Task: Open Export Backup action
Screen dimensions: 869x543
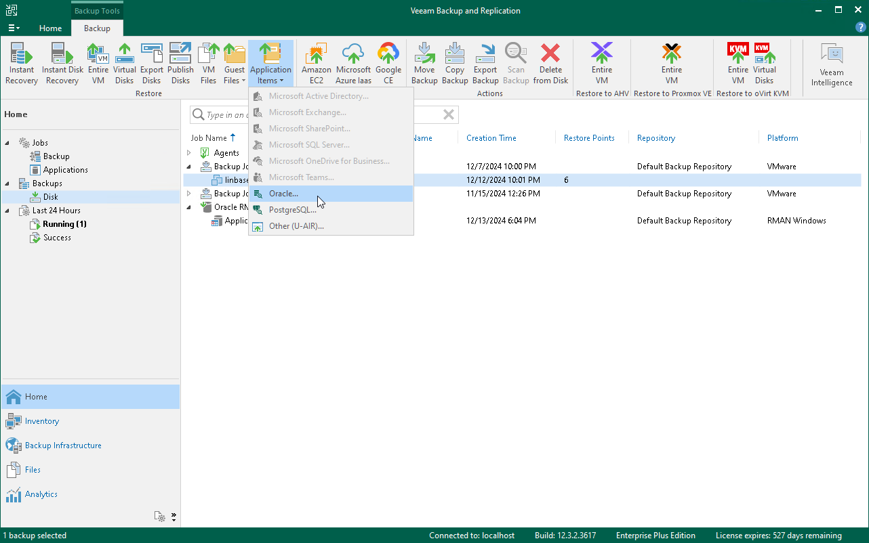Action: (485, 64)
